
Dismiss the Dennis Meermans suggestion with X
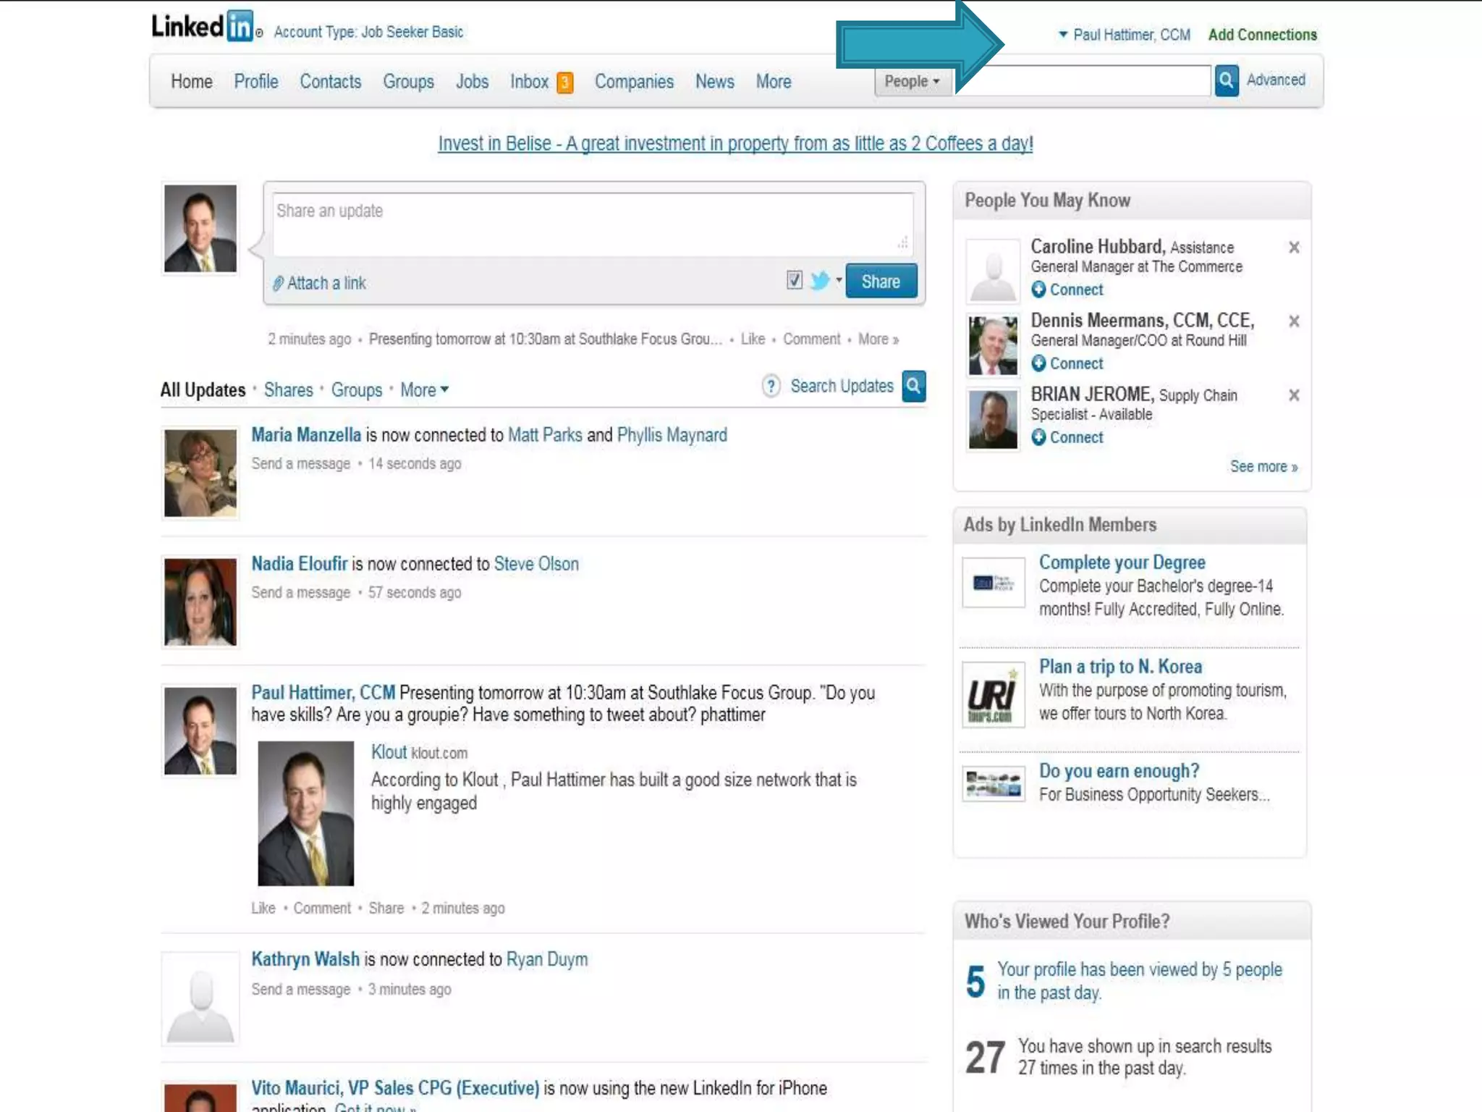point(1294,321)
